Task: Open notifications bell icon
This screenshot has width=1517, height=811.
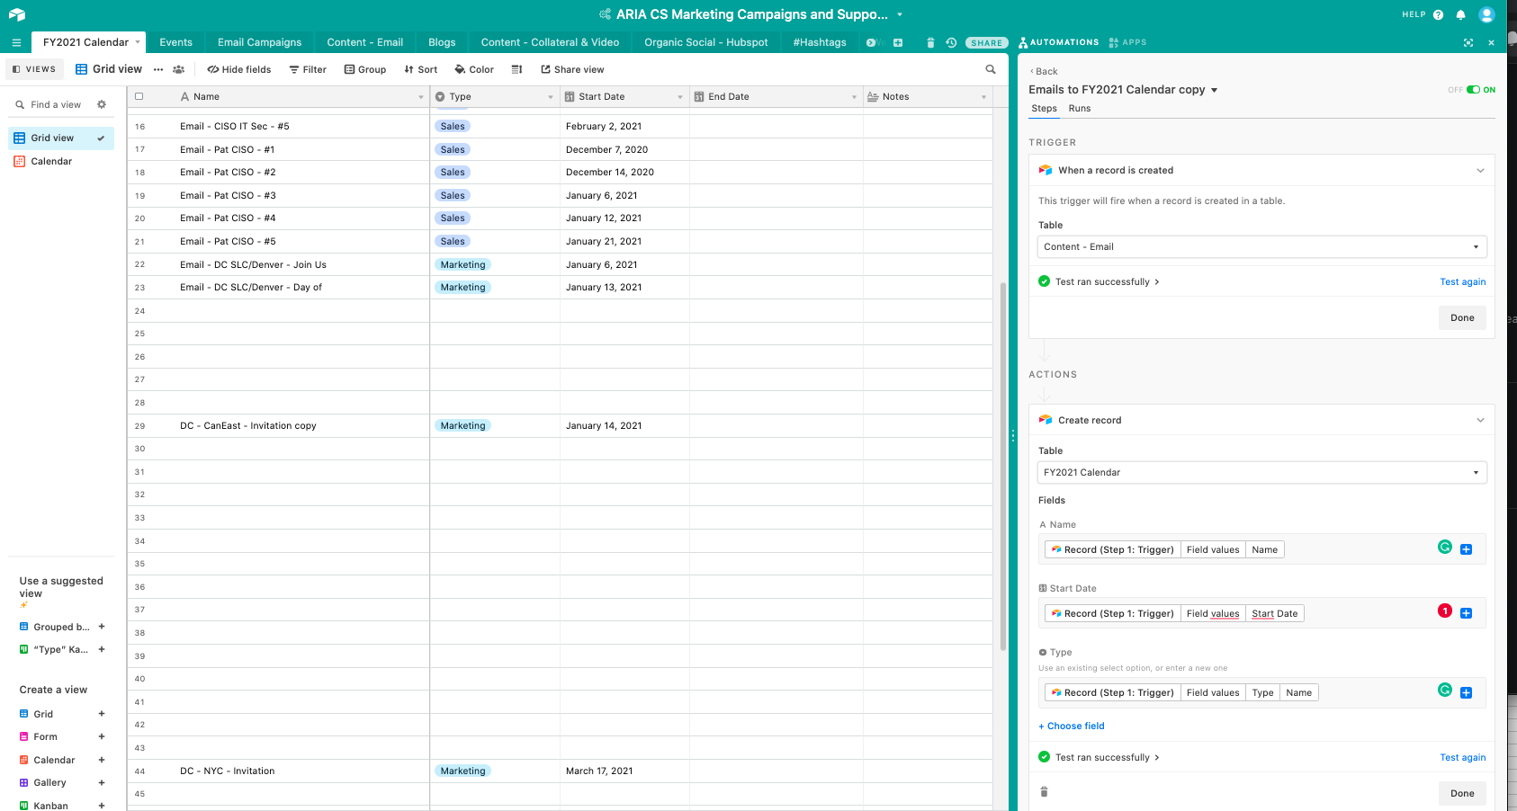Action: click(x=1460, y=14)
